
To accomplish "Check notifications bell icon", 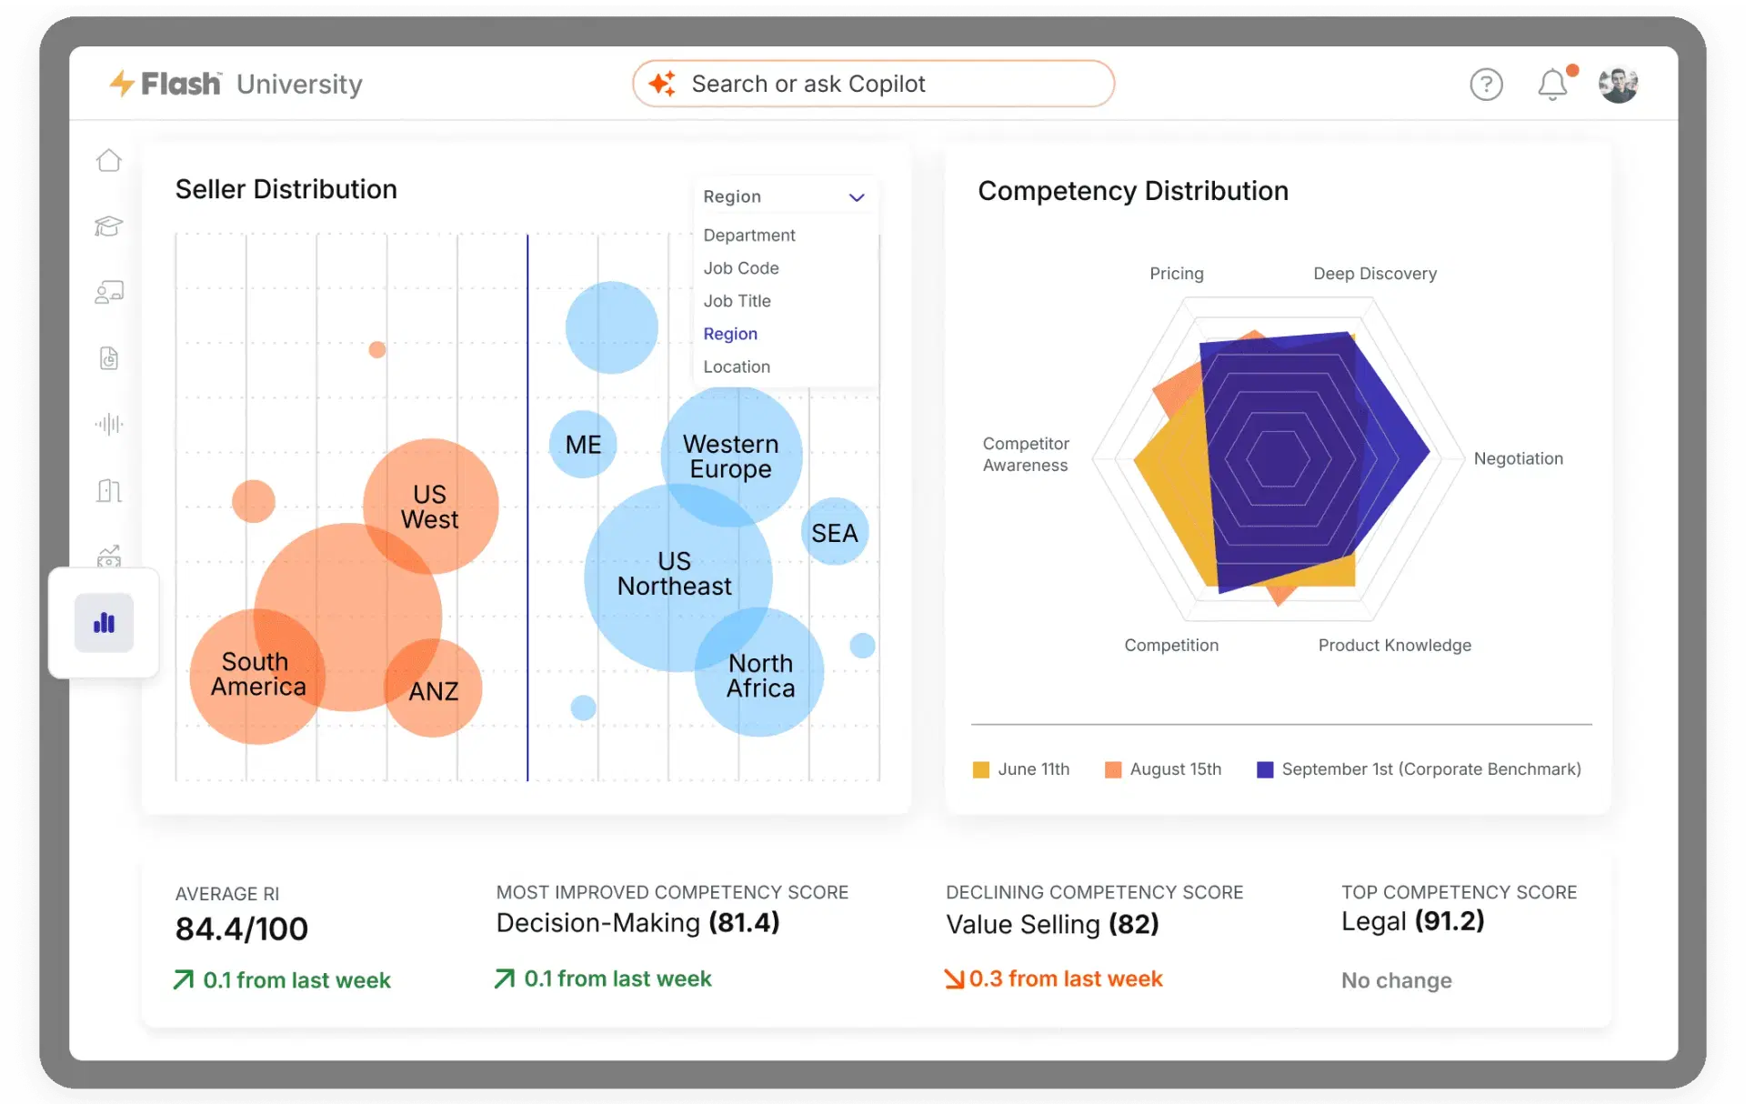I will coord(1553,85).
